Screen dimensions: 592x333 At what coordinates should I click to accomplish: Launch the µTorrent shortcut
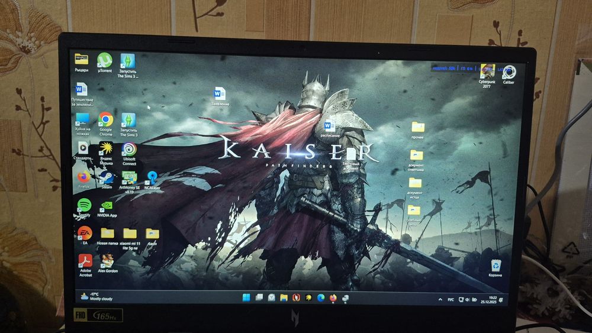click(105, 63)
